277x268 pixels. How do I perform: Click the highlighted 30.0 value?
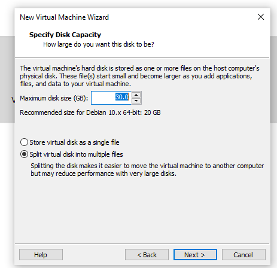(122, 97)
